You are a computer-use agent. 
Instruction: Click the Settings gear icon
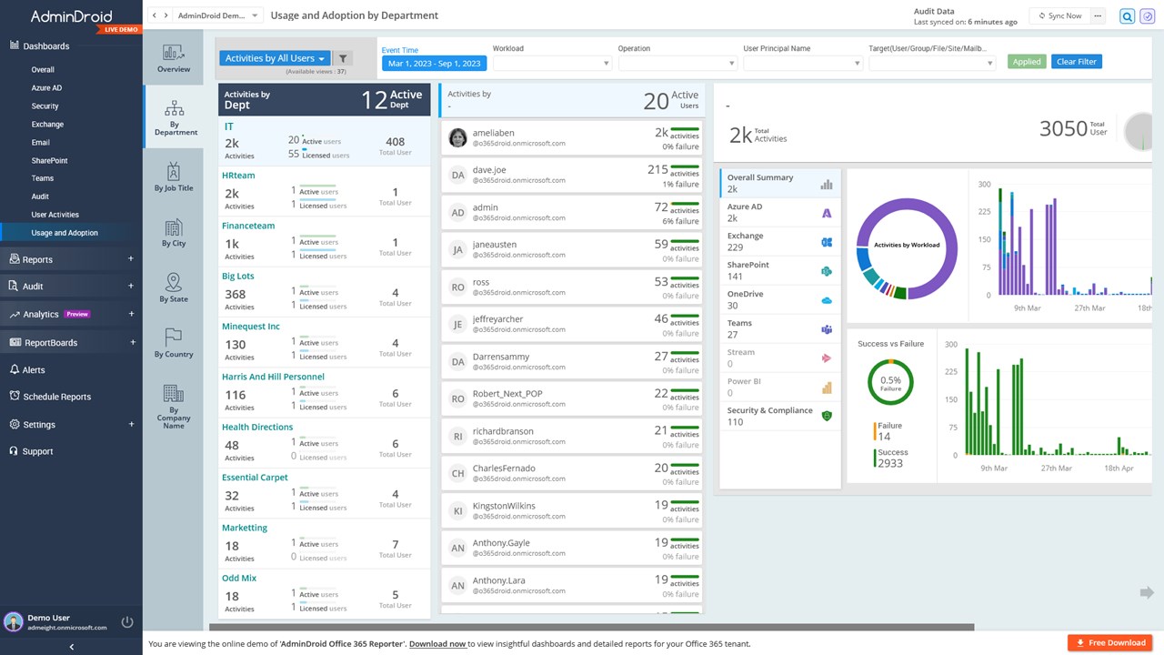coord(14,425)
